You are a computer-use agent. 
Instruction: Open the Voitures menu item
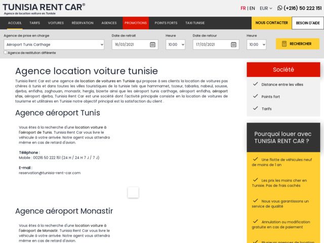(x=56, y=23)
